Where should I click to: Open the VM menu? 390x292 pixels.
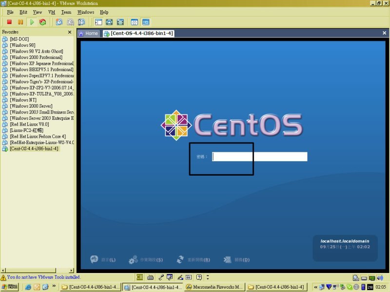tap(52, 12)
